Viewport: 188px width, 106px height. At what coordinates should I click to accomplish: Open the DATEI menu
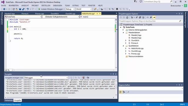tap(4, 6)
